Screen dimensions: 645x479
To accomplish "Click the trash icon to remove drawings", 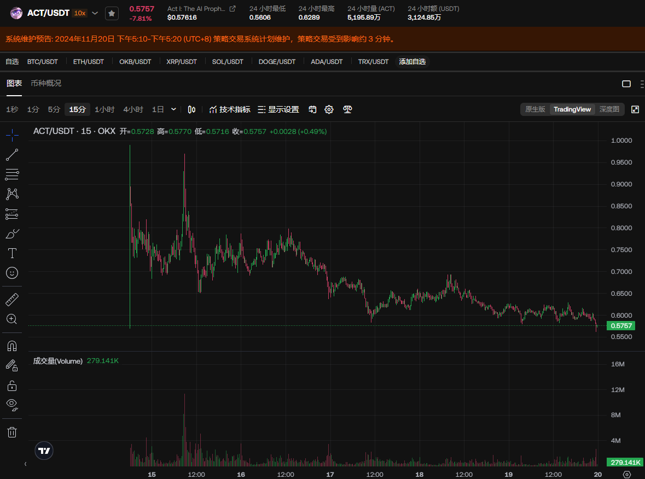I will 12,432.
